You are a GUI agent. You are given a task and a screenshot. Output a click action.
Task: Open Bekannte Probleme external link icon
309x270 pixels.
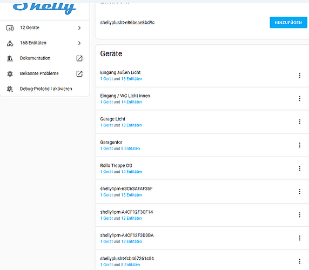pyautogui.click(x=79, y=73)
